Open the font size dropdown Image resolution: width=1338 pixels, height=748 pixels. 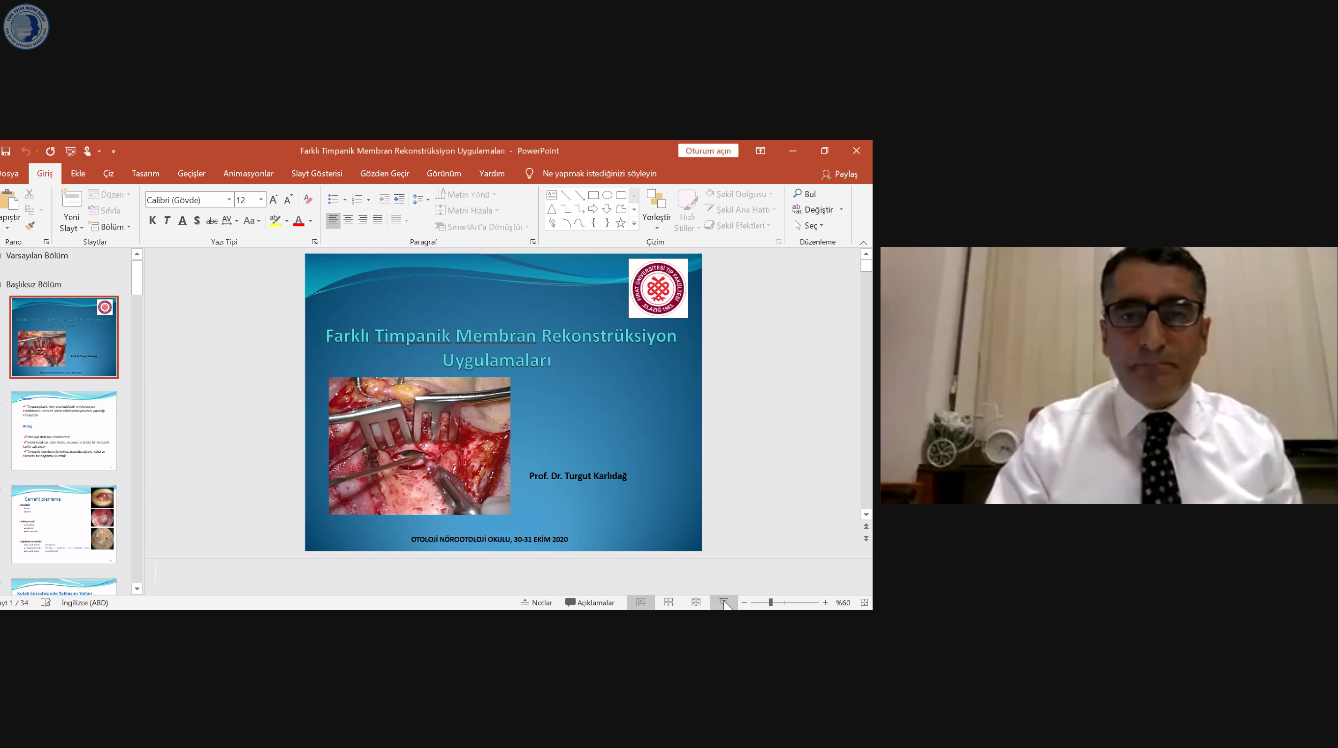[x=261, y=200]
